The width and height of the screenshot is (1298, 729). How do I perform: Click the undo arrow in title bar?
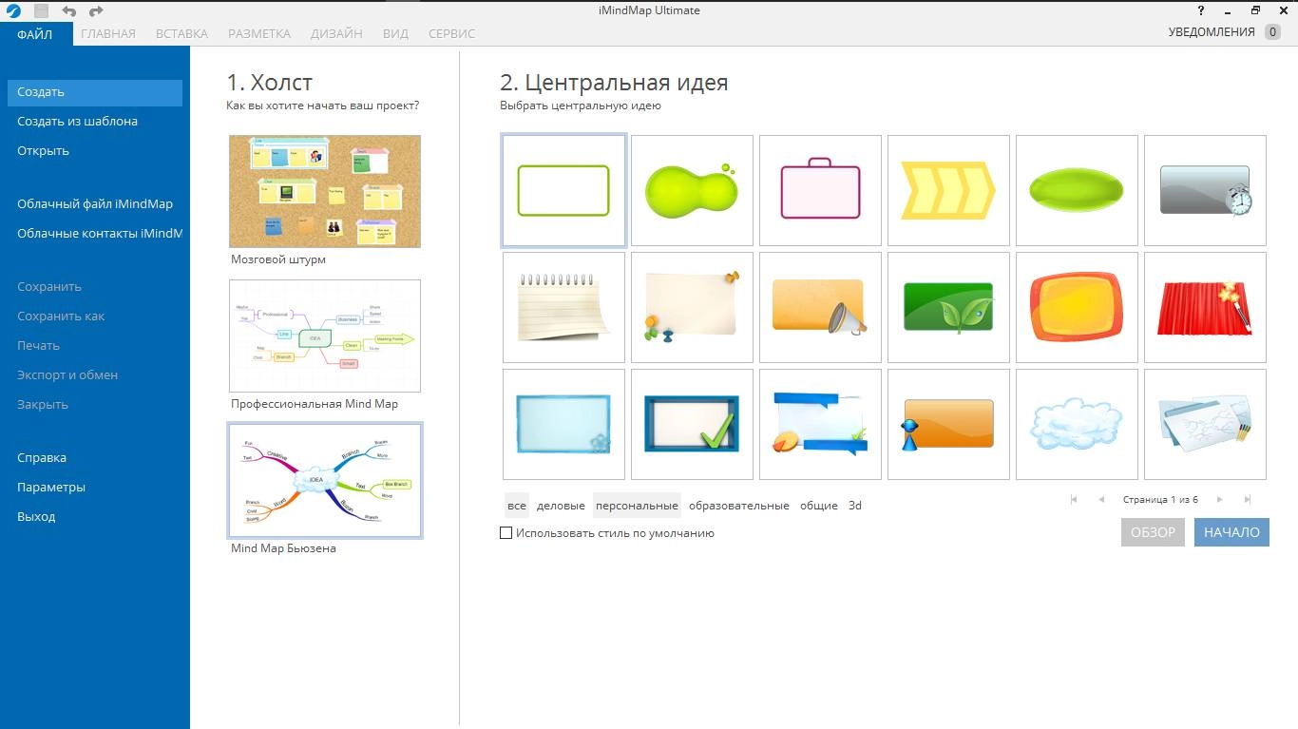point(68,11)
